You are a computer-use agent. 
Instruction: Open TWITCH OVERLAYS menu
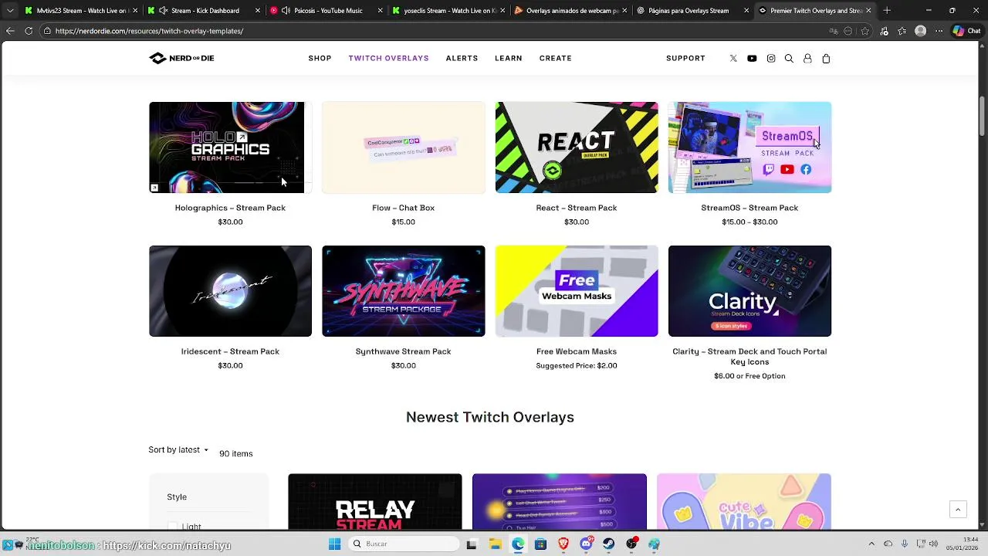tap(388, 58)
